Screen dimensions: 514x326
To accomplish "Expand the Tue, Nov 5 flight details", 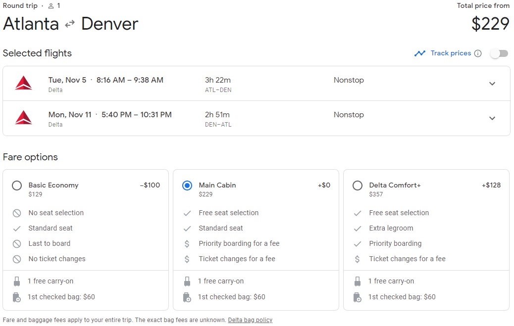I will (492, 84).
